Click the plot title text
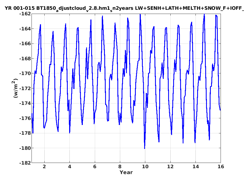The image size is (244, 183). pos(124,9)
